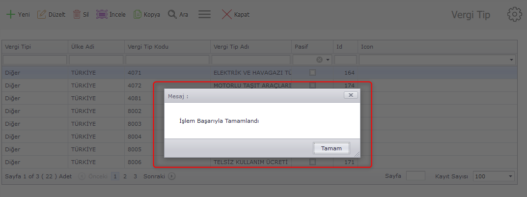Expand the Icon column filter dropdown
This screenshot has width=527, height=197.
512,59
